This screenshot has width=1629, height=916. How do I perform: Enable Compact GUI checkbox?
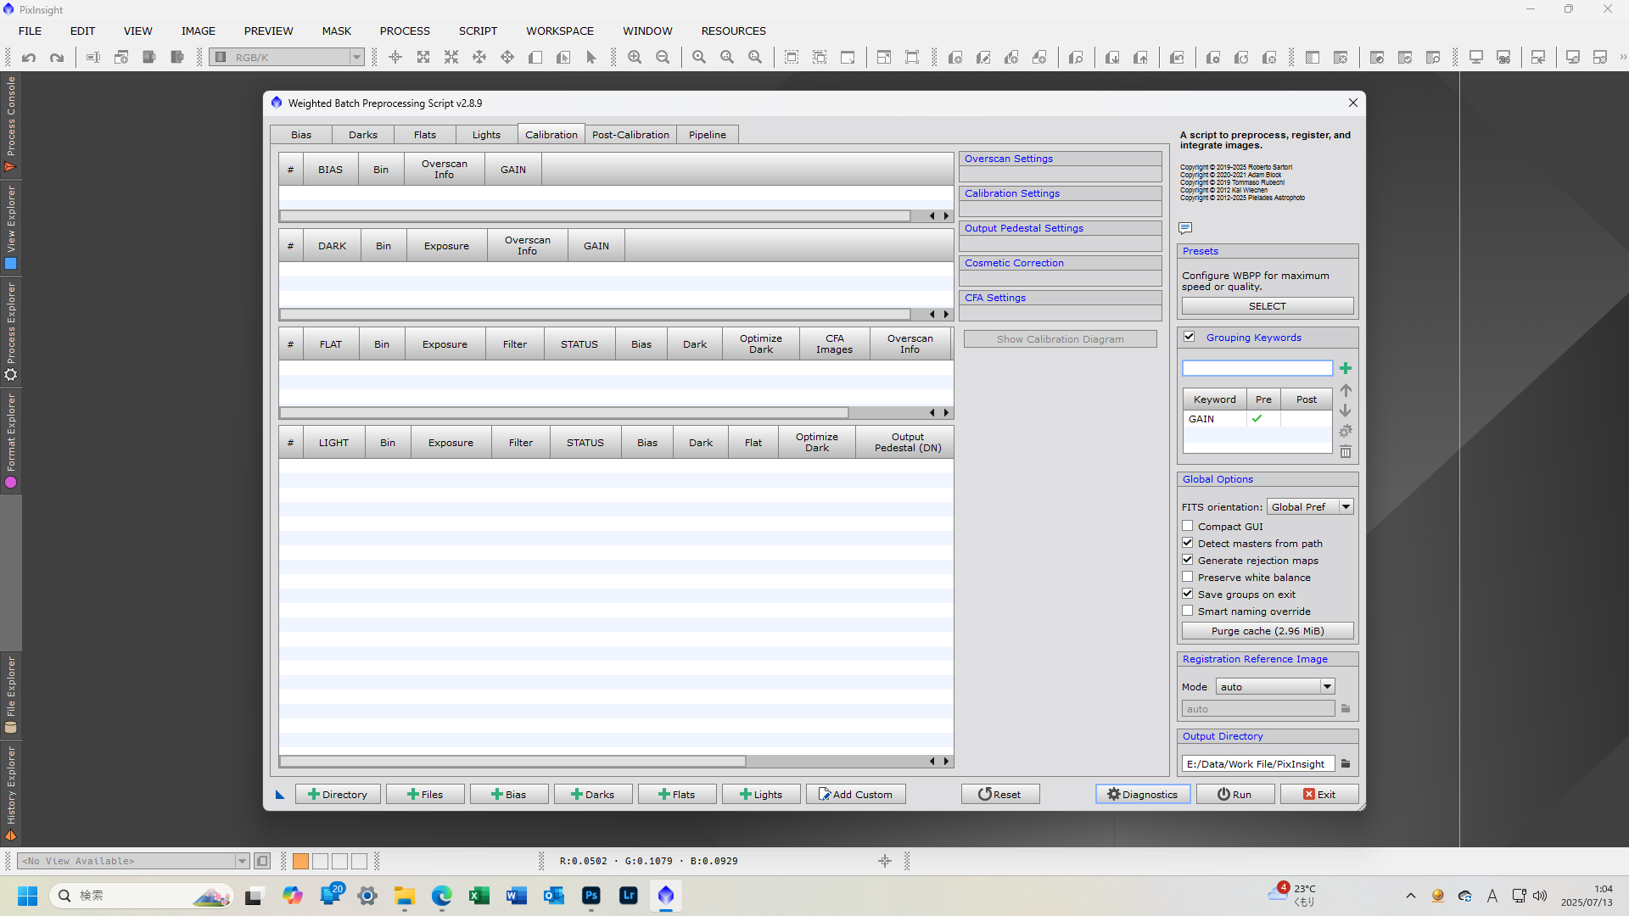1188,526
